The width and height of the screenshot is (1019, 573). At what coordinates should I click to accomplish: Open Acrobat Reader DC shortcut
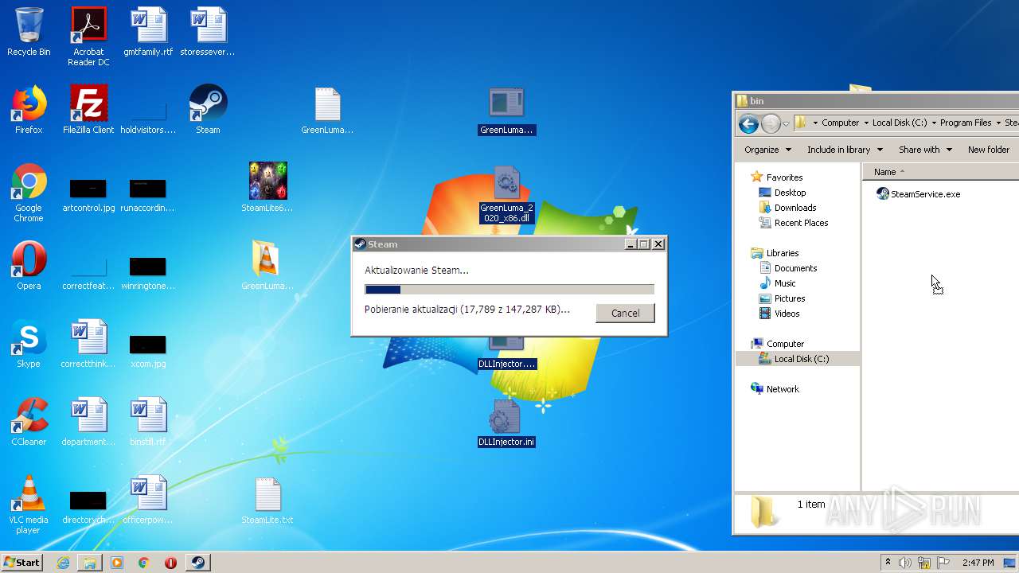pyautogui.click(x=88, y=37)
